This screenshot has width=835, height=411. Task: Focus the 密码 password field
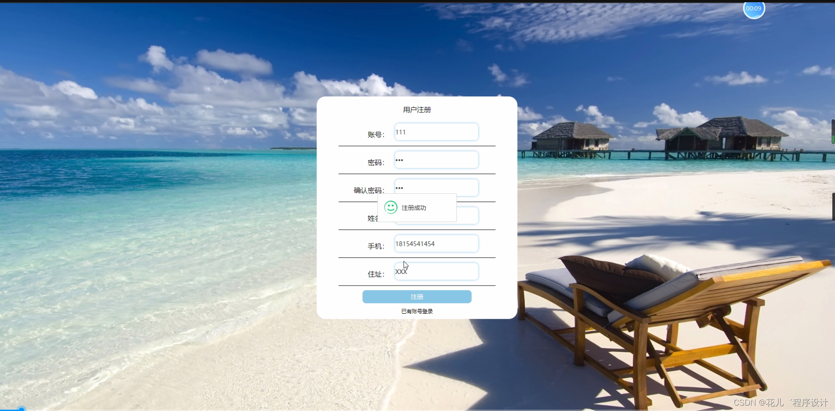coord(436,159)
